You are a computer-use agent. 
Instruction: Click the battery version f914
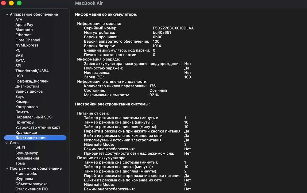pos(157,46)
